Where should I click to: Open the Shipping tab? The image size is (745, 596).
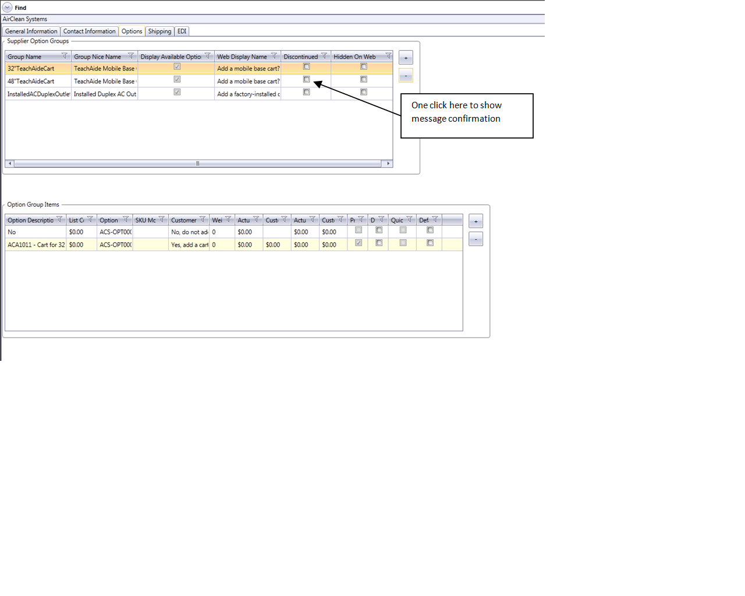coord(159,31)
